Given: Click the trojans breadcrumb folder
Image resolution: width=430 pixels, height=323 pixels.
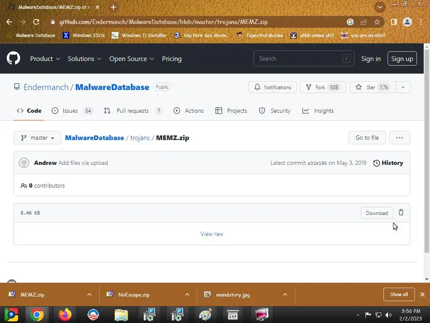Looking at the screenshot, I should pos(140,138).
